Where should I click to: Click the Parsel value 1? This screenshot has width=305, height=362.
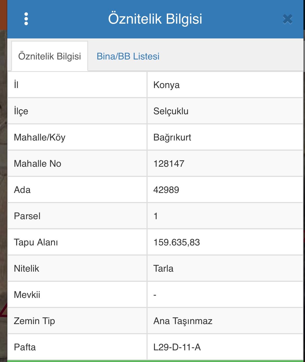click(156, 216)
